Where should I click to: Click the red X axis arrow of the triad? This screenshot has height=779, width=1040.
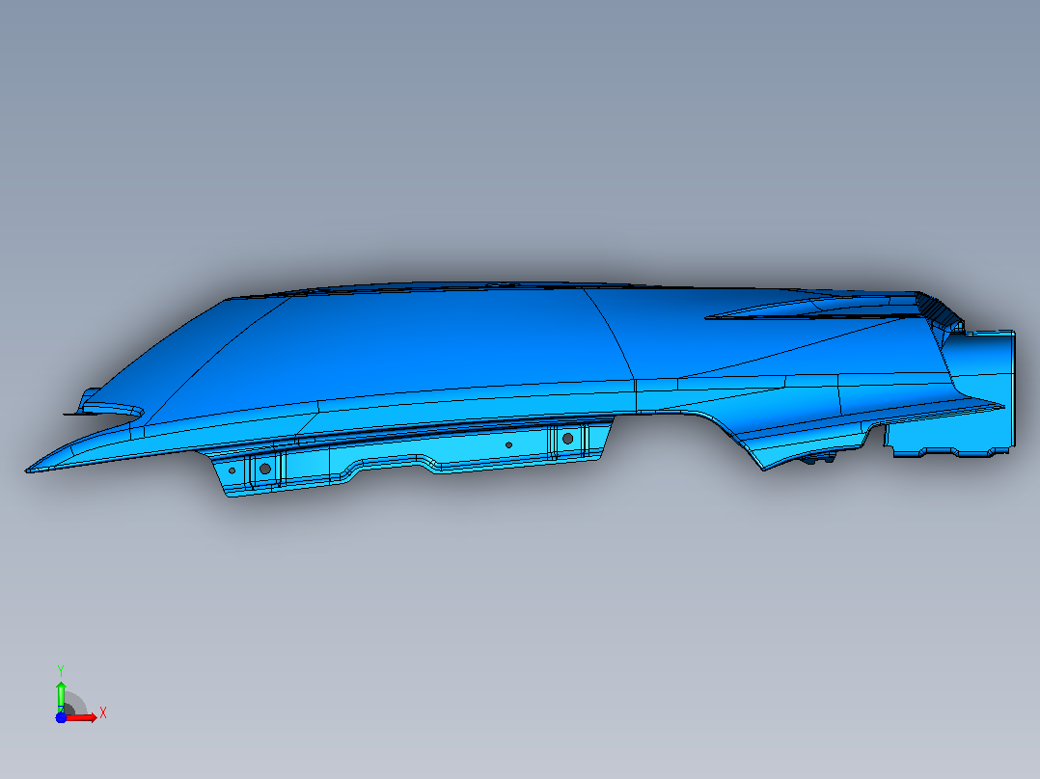81,717
